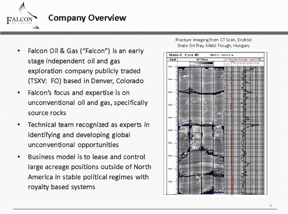Image resolution: width=288 pixels, height=214 pixels.
Task: Click the "Makó-6 Core #3" chart header
Action: coord(184,55)
